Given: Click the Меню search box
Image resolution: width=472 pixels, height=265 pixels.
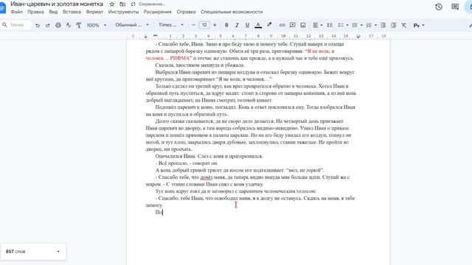Looking at the screenshot, I should 16,25.
